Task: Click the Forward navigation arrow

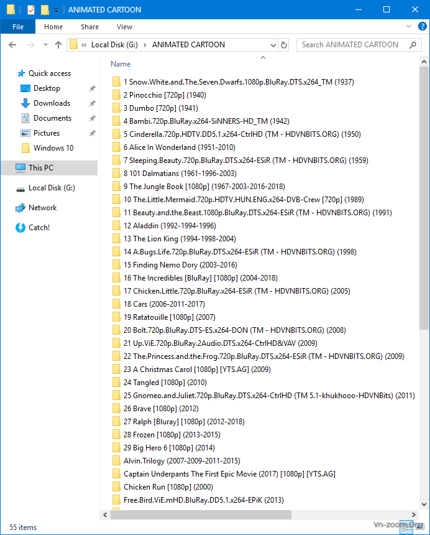Action: click(31, 45)
